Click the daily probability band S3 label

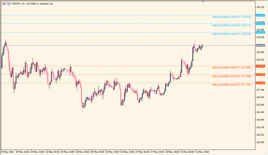coord(232,84)
